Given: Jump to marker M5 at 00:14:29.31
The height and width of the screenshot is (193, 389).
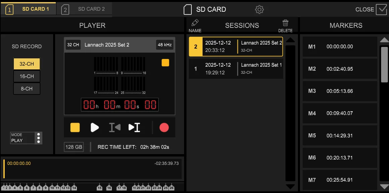Looking at the screenshot, I should (340, 136).
